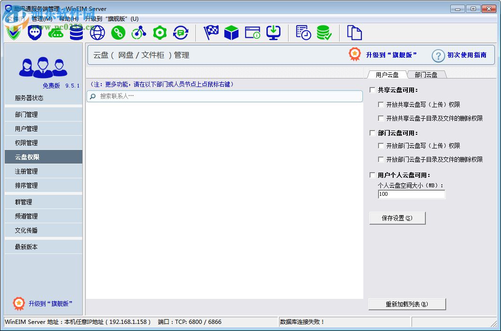Switch to the 部门云盘 tab

point(425,74)
